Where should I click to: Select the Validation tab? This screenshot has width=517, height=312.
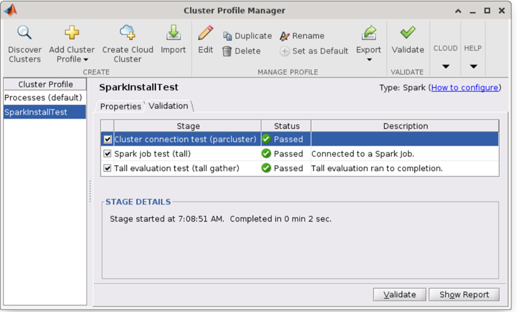[168, 106]
